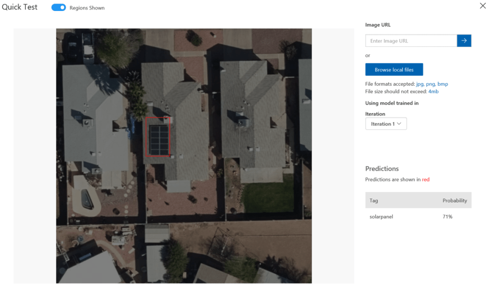Close the Quick Test dialog

pyautogui.click(x=482, y=6)
